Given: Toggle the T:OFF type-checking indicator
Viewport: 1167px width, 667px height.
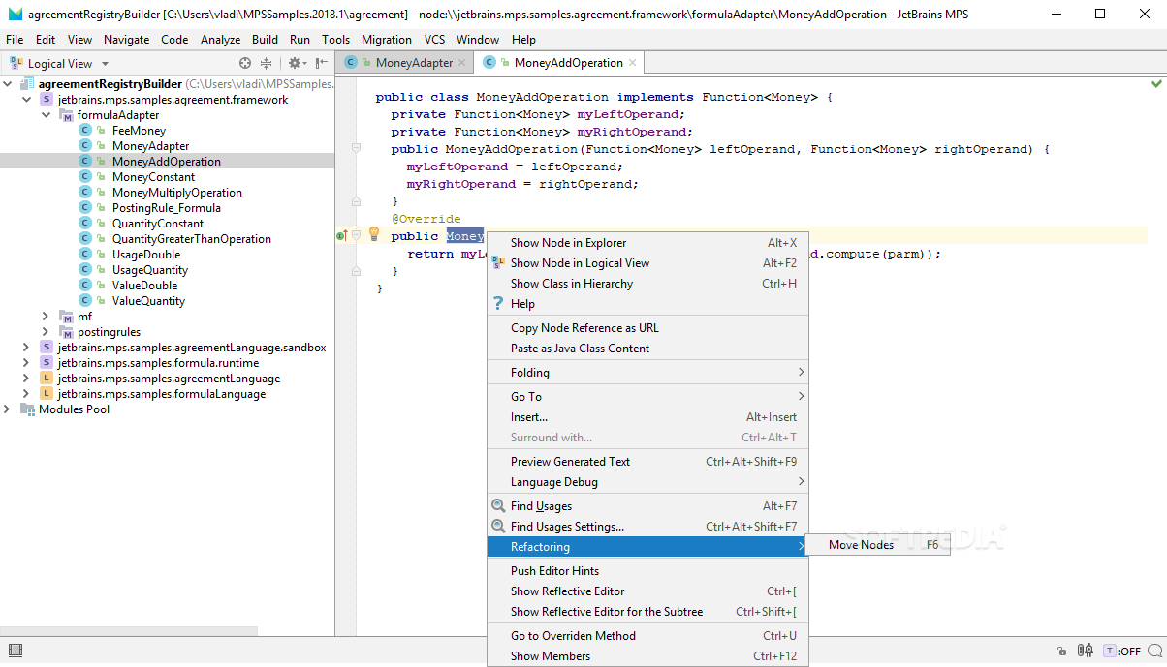Looking at the screenshot, I should point(1121,652).
